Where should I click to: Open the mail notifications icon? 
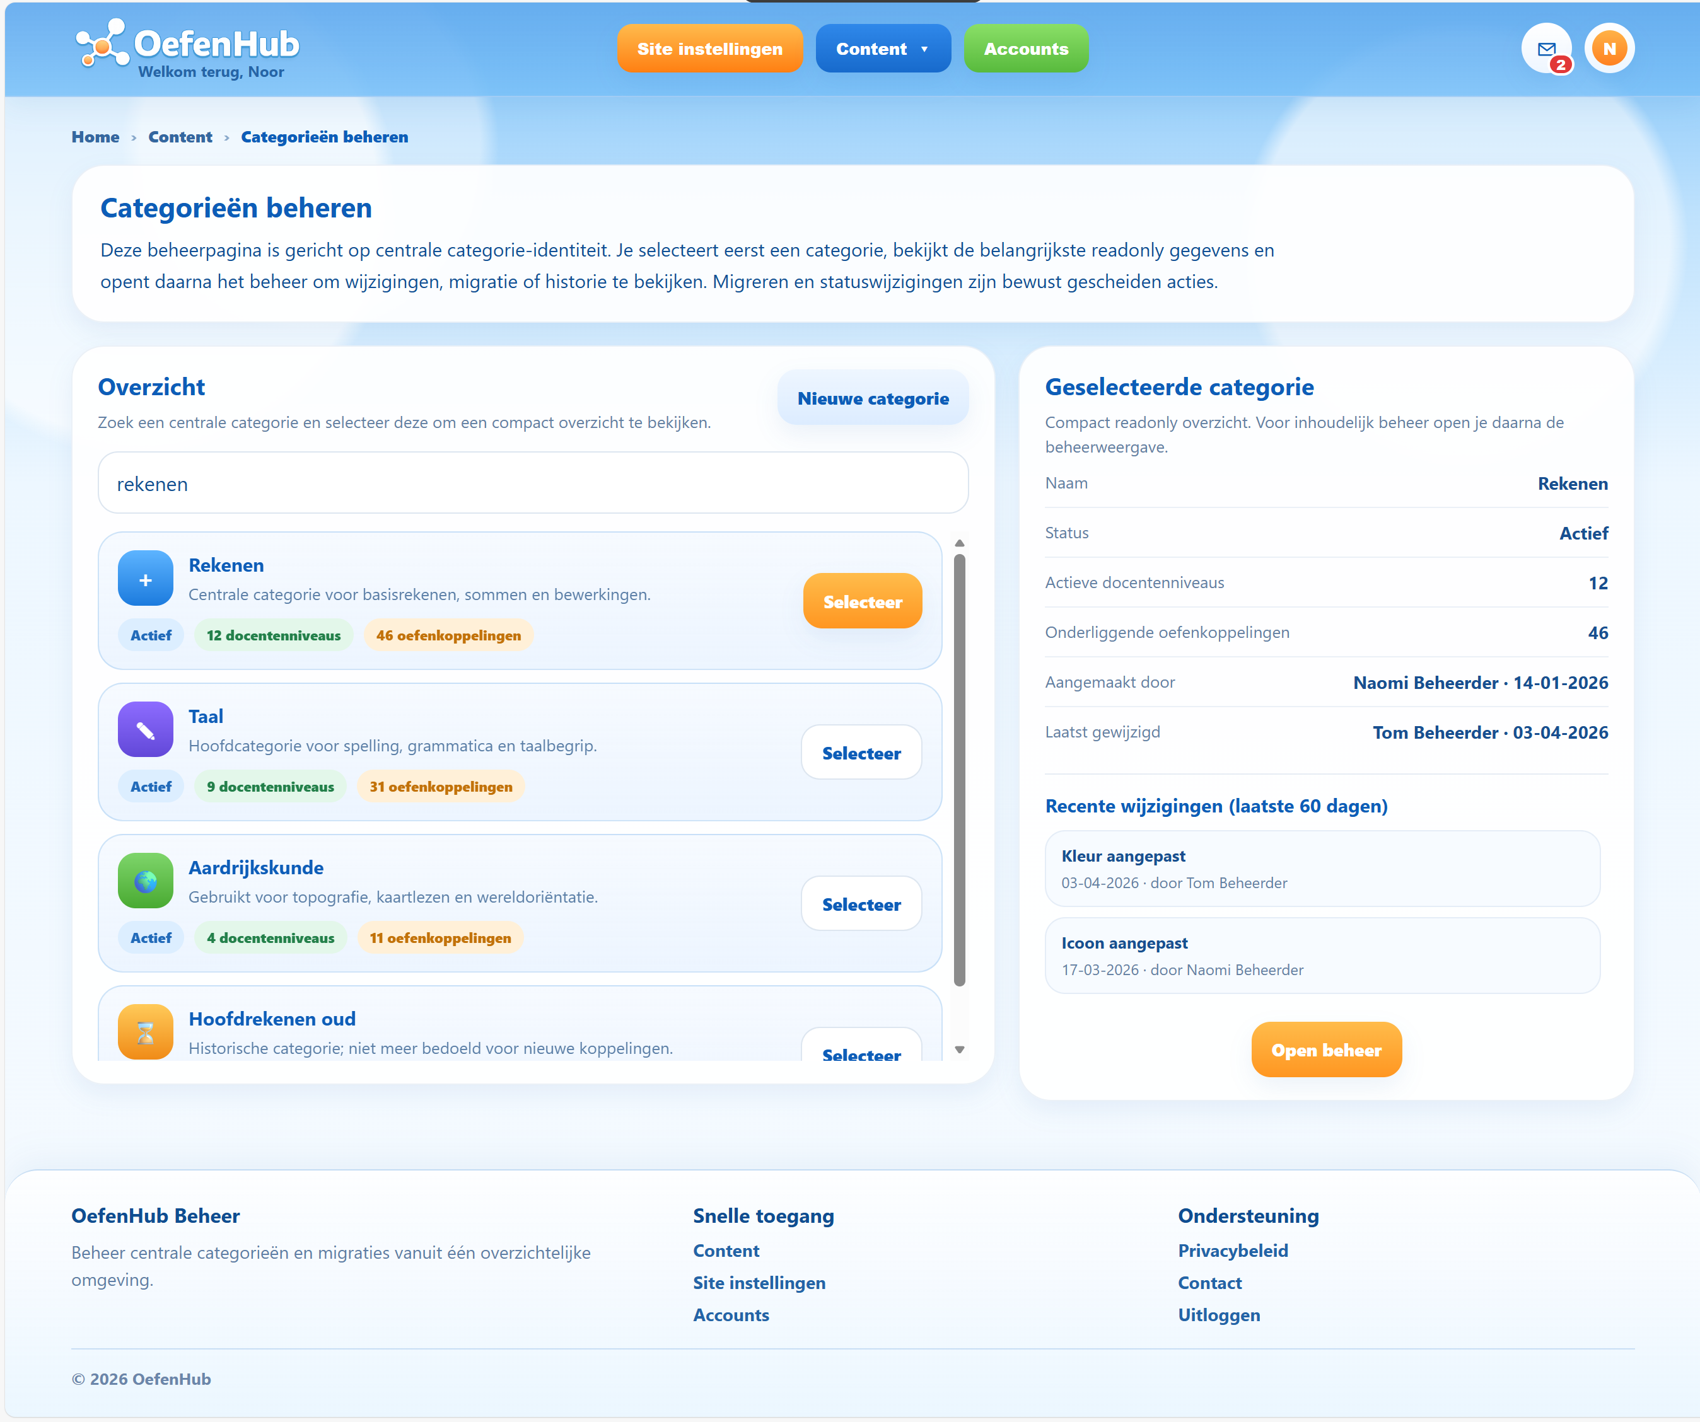click(x=1546, y=49)
